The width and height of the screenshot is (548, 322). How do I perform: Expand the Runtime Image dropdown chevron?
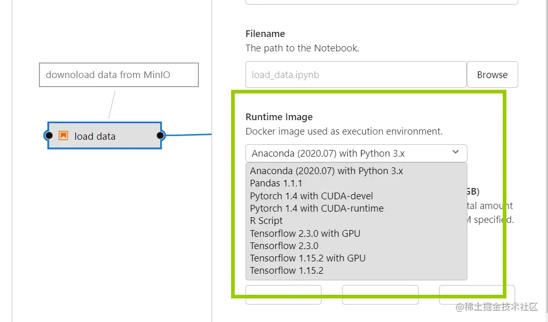pyautogui.click(x=456, y=153)
